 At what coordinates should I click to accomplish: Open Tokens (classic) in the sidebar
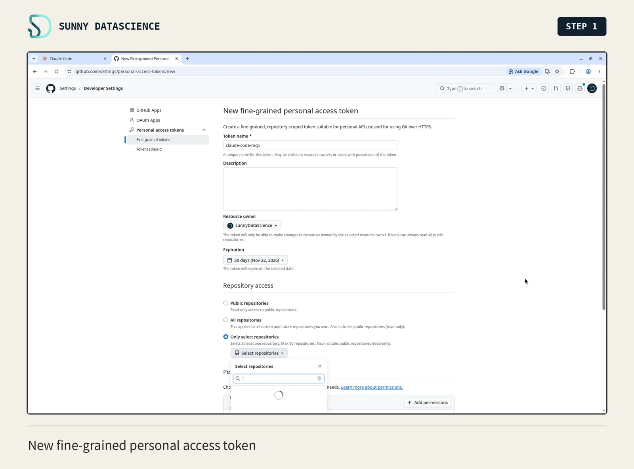[x=149, y=149]
